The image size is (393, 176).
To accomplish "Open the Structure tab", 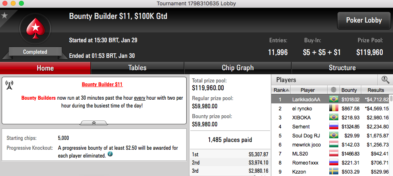I will tap(342, 68).
